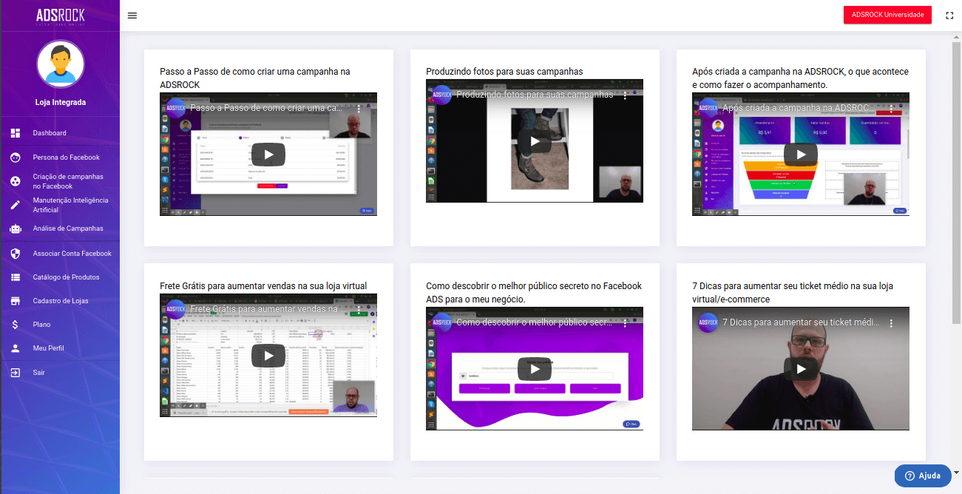The width and height of the screenshot is (962, 494).
Task: Click the Catálogo de Produtos list icon
Action: point(16,277)
